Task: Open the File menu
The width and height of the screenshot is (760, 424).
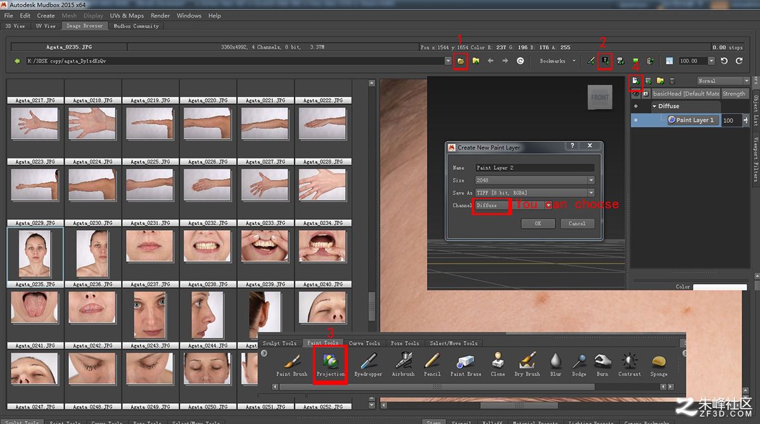Action: [9, 15]
